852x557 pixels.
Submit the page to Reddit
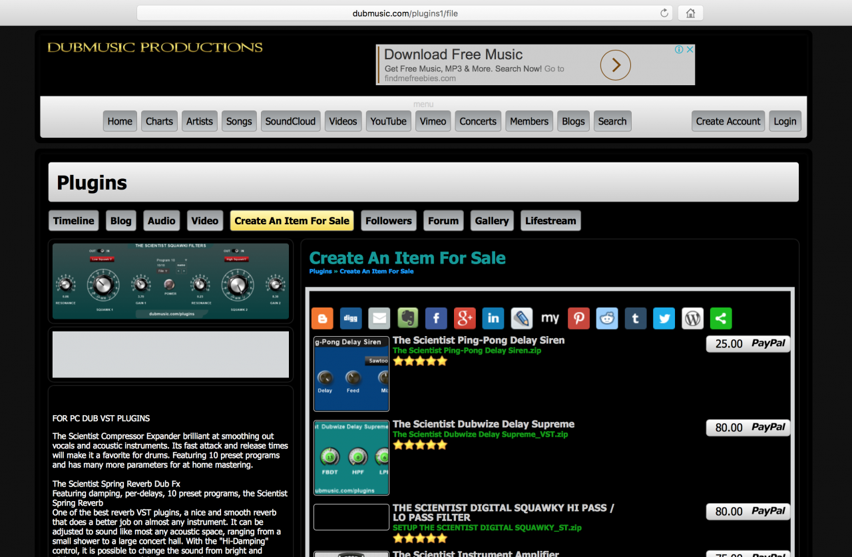607,318
